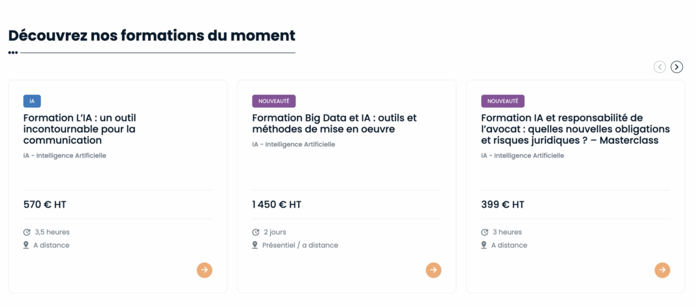Select the NOUVEAUTÉ badge on avocat Masterclass card
Image resolution: width=697 pixels, height=307 pixels.
pos(503,101)
